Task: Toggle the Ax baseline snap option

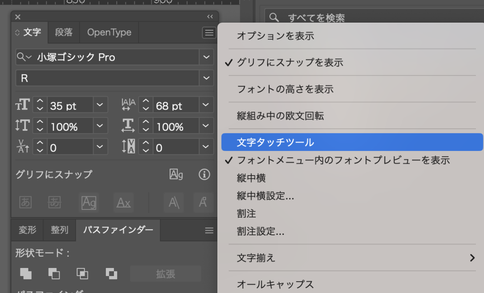Action: coord(123,203)
